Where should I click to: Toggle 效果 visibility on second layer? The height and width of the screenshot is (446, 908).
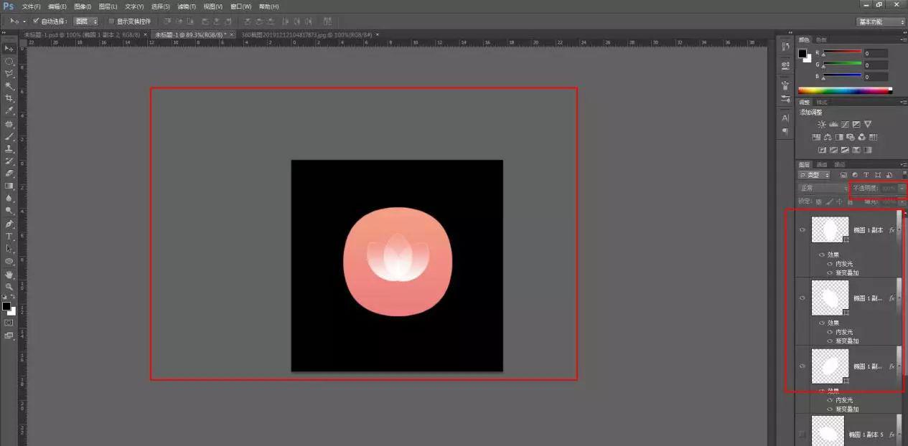[x=823, y=323]
